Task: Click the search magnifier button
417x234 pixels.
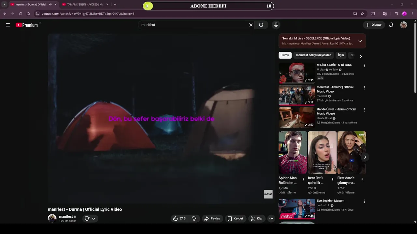Action: coord(261,25)
